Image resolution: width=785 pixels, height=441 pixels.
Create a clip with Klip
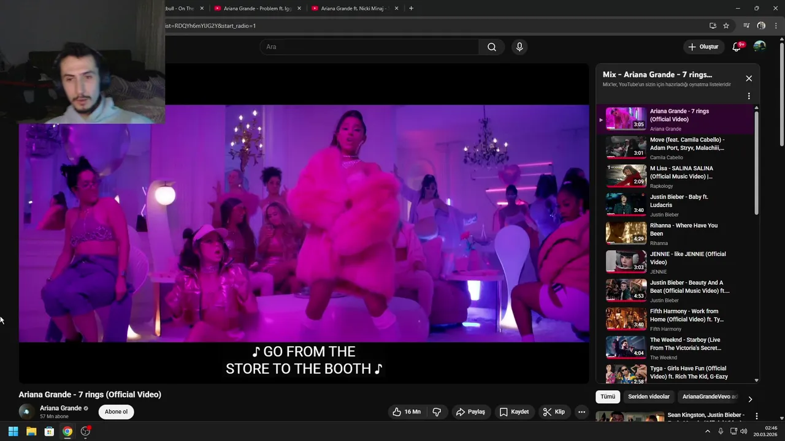(x=554, y=412)
